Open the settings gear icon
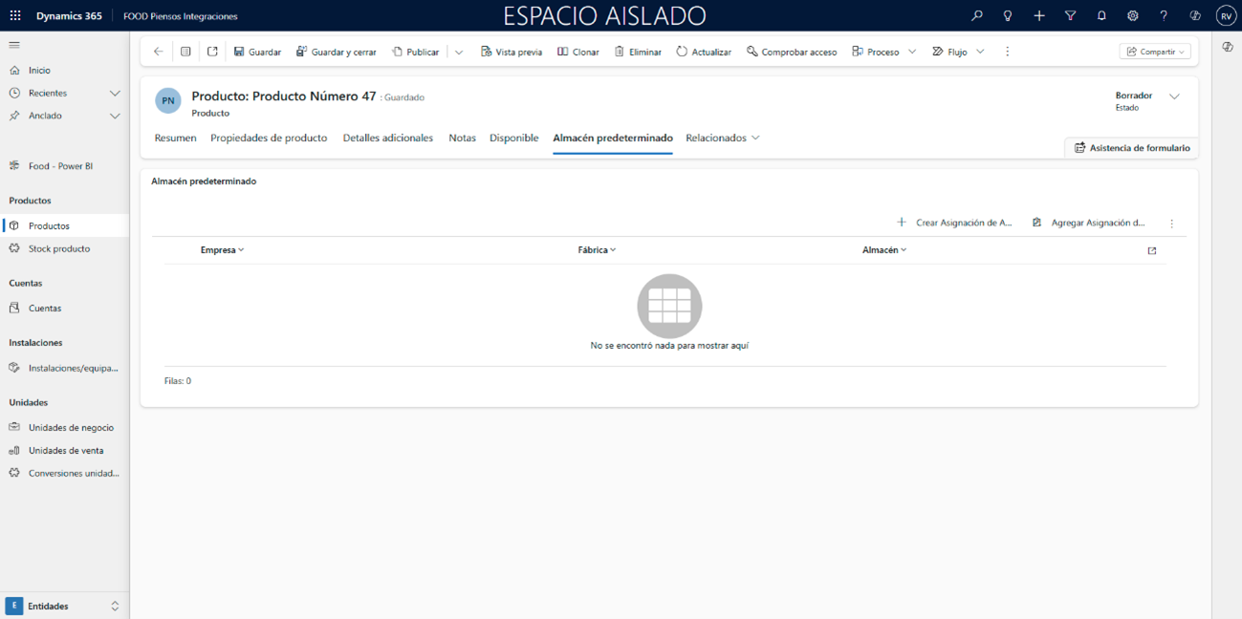Image resolution: width=1242 pixels, height=619 pixels. [x=1132, y=16]
